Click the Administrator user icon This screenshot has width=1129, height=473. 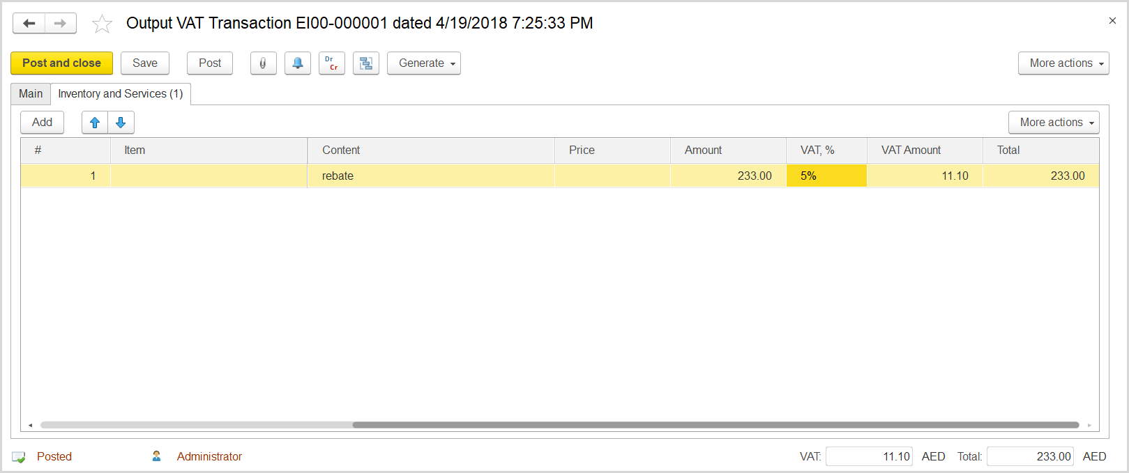pyautogui.click(x=156, y=456)
